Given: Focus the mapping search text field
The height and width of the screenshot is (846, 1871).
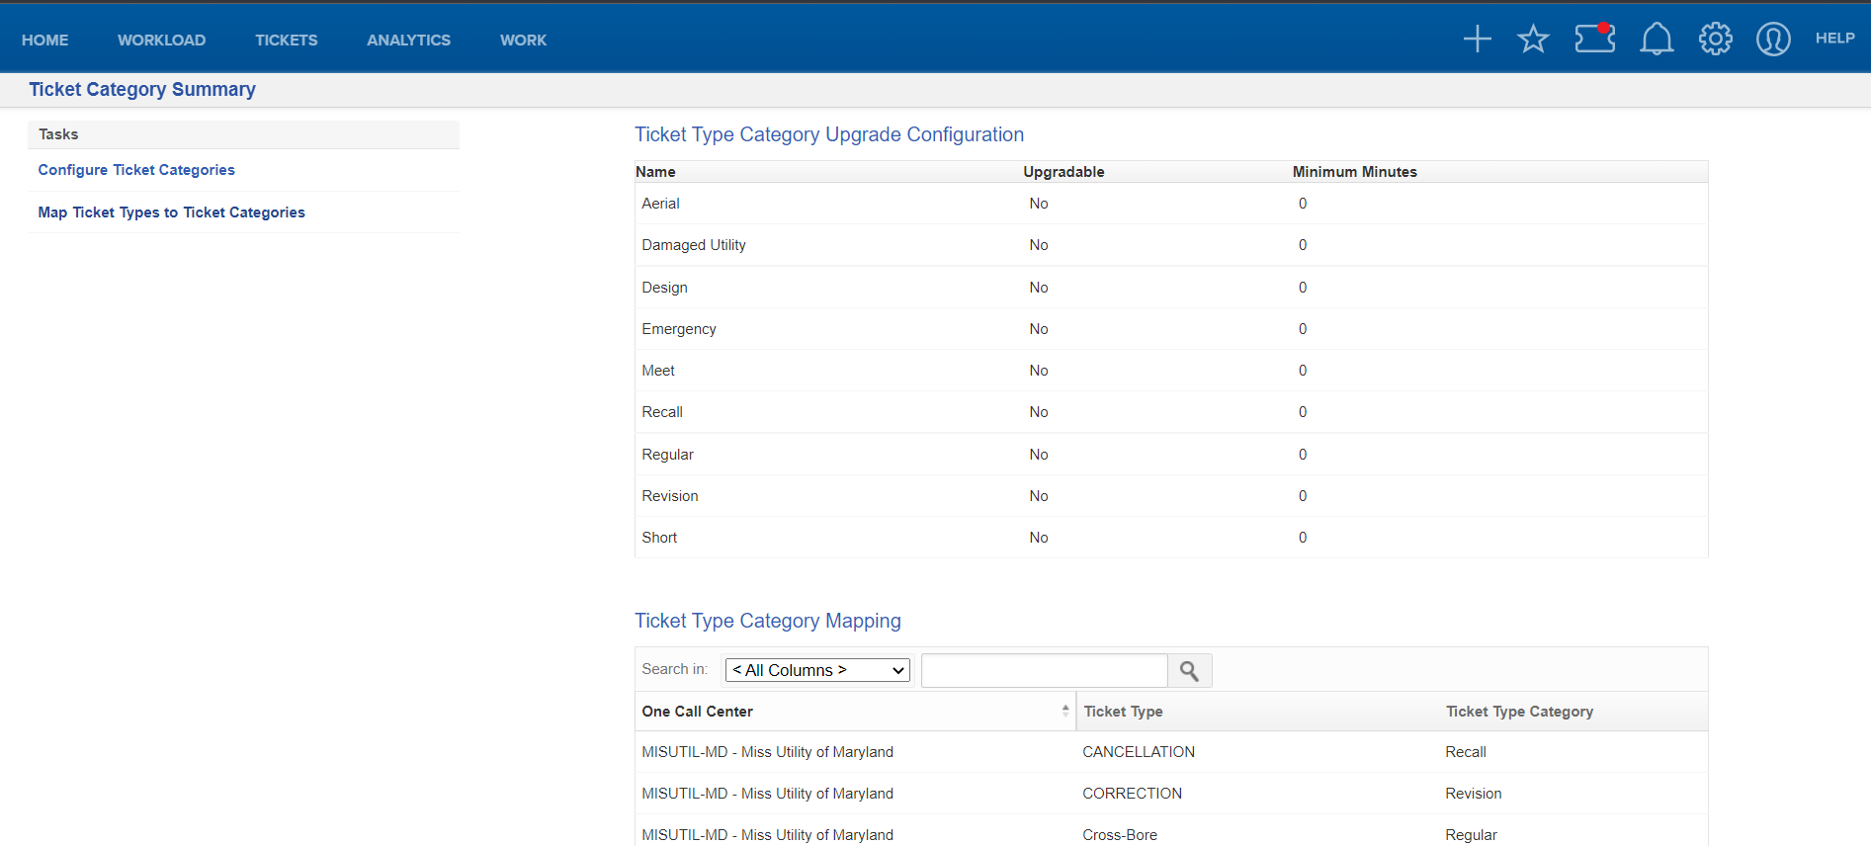Looking at the screenshot, I should (x=1044, y=670).
